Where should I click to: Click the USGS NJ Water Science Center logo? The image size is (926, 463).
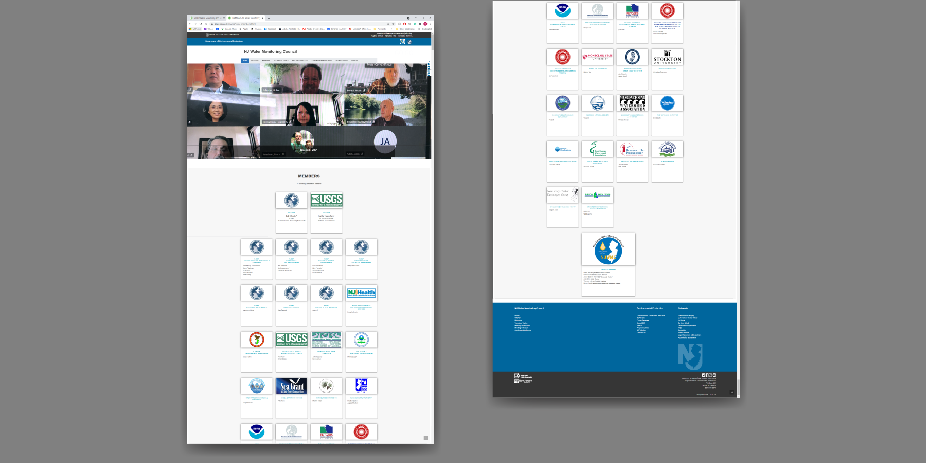[x=291, y=339]
